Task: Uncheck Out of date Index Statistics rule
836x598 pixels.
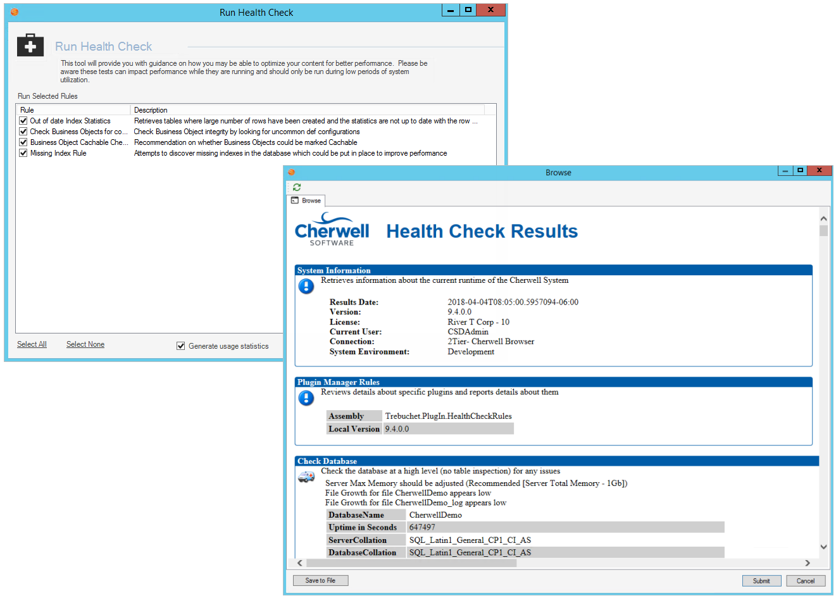Action: pyautogui.click(x=23, y=121)
